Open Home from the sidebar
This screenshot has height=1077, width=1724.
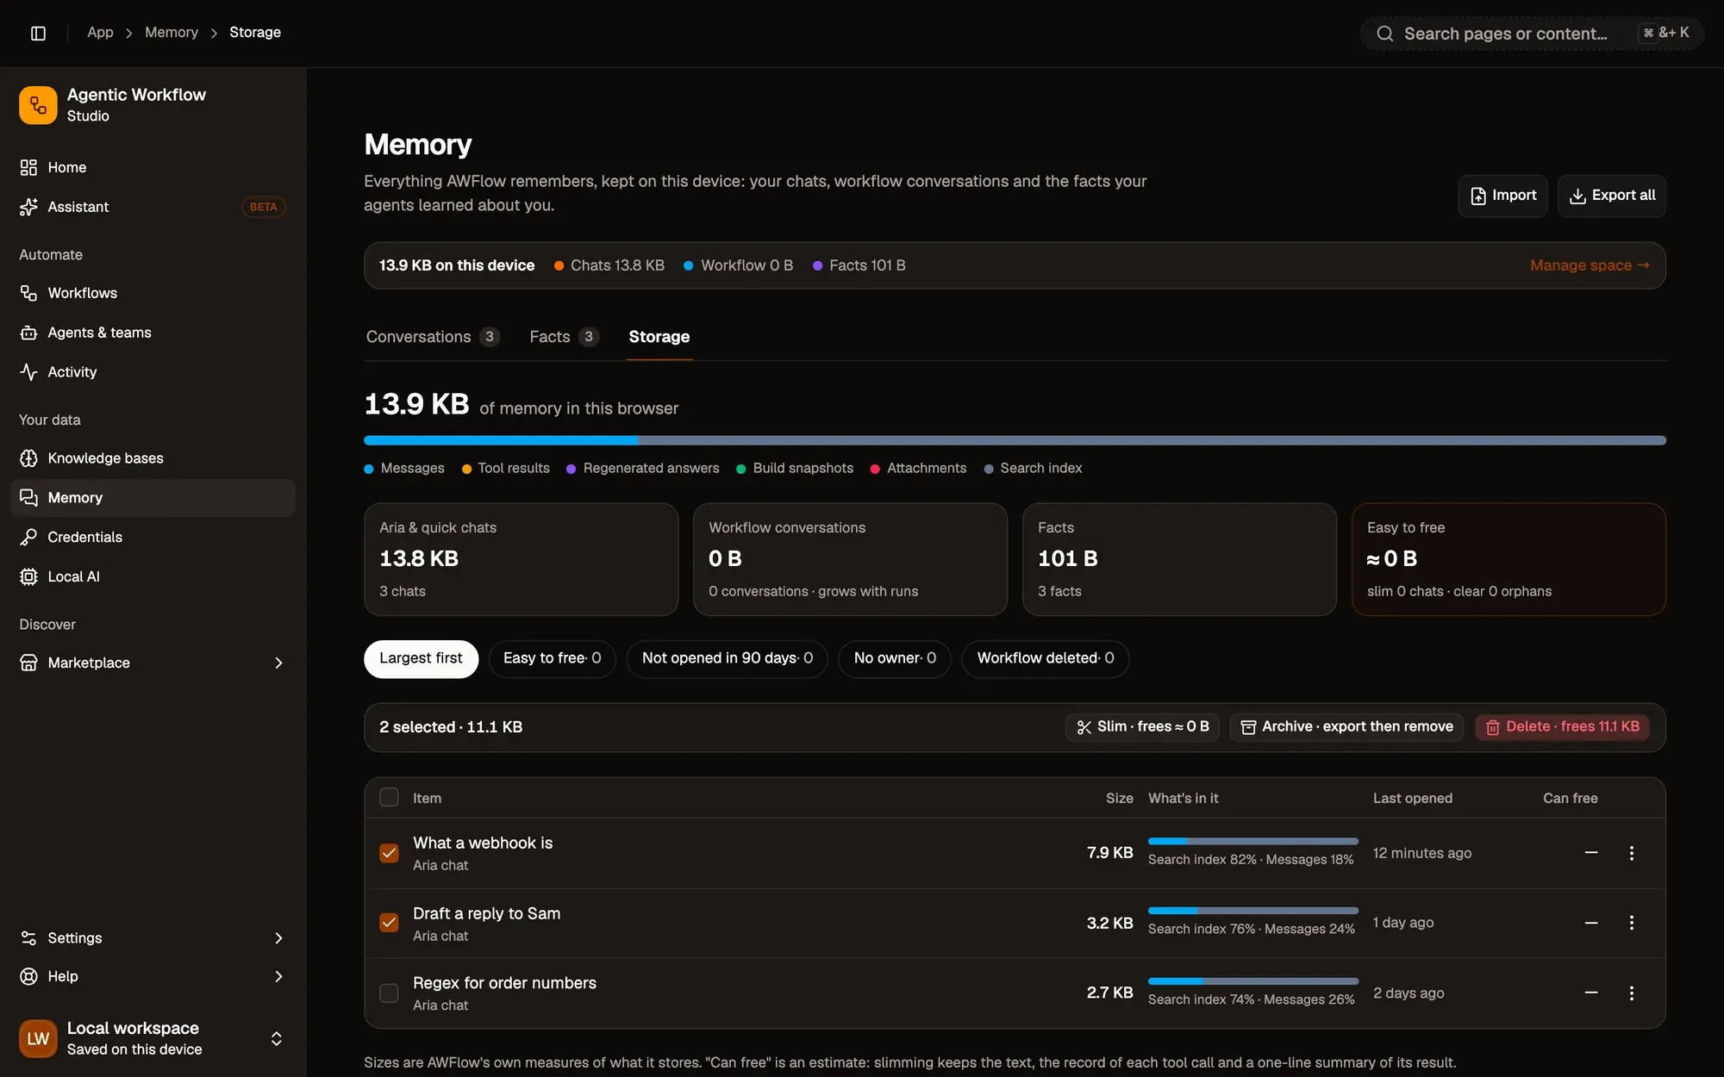153,167
